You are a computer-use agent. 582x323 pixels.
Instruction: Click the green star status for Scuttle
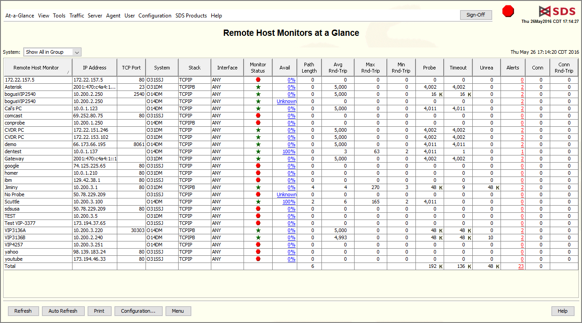pyautogui.click(x=258, y=202)
